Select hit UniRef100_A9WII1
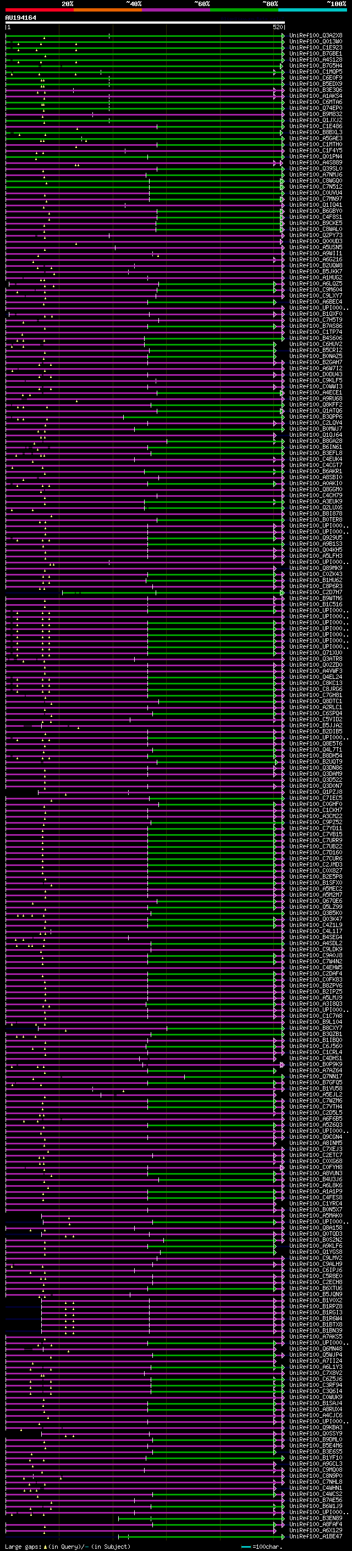The width and height of the screenshot is (352, 1551). coord(315,254)
